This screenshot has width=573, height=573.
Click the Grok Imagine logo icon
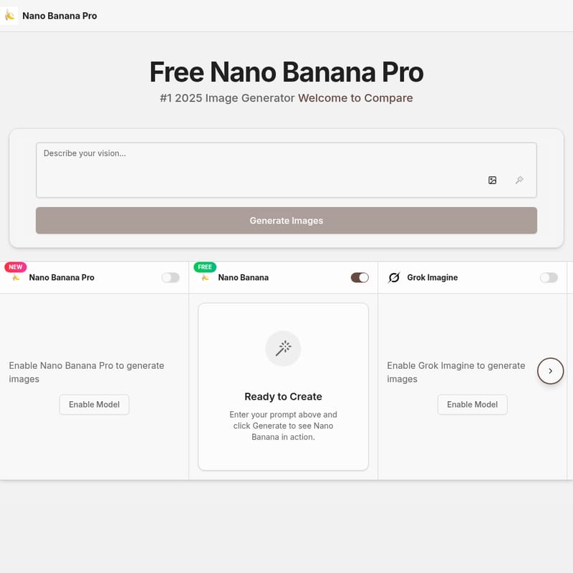click(x=393, y=277)
